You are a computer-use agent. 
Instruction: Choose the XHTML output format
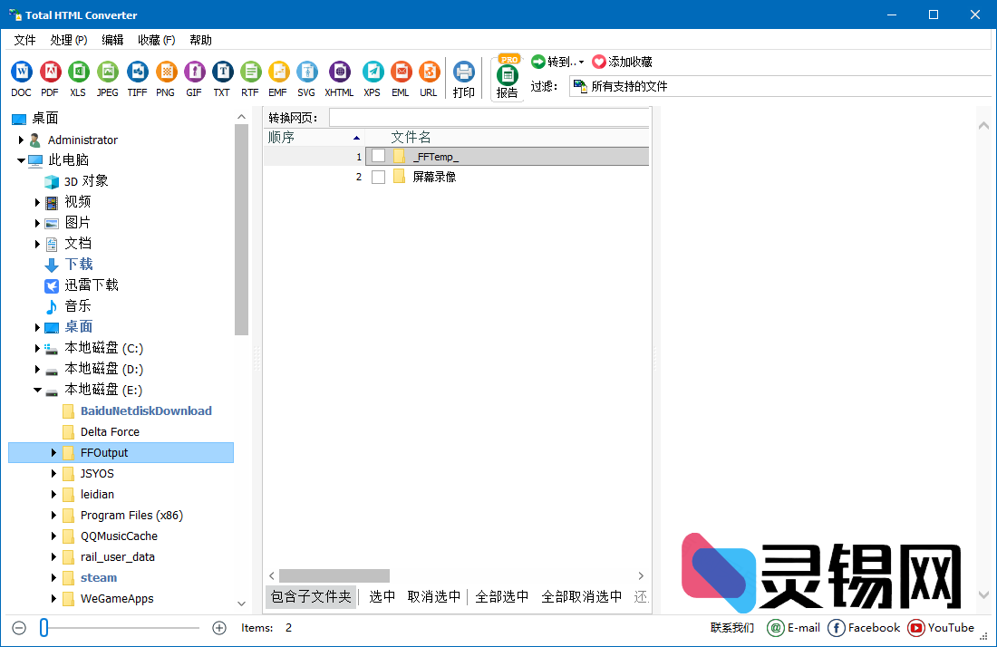coord(338,72)
